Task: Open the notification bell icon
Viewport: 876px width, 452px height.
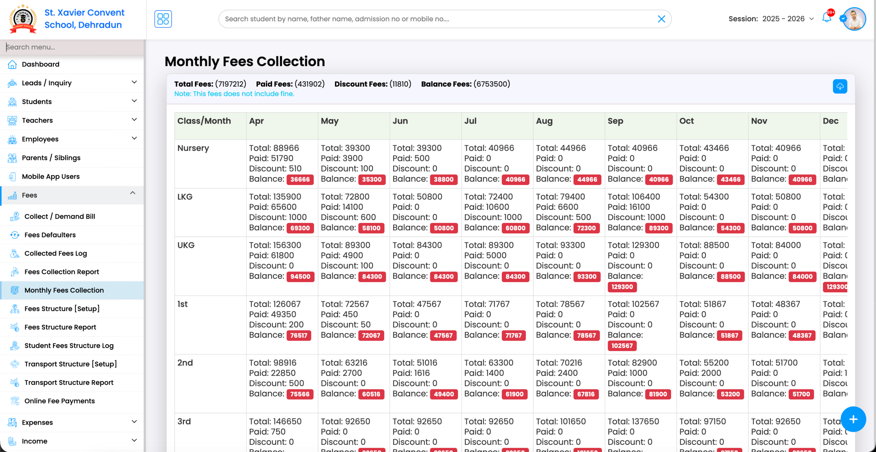Action: click(826, 18)
